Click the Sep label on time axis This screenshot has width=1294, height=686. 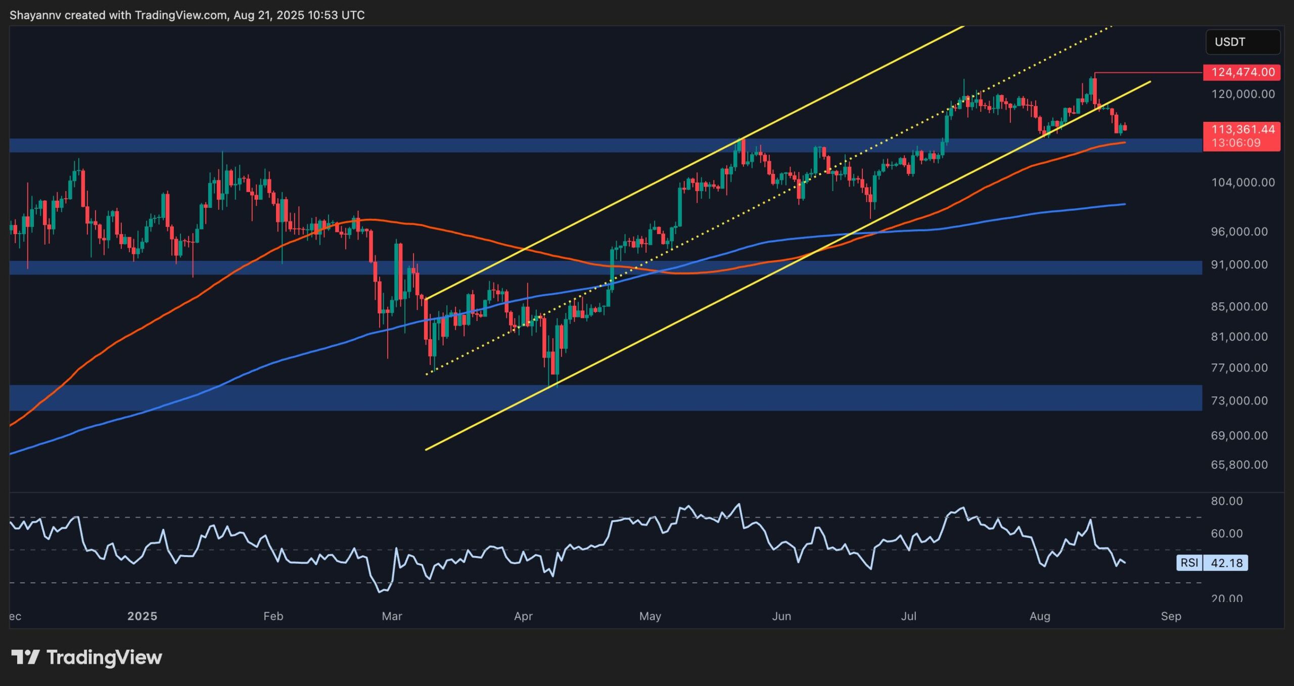tap(1171, 616)
